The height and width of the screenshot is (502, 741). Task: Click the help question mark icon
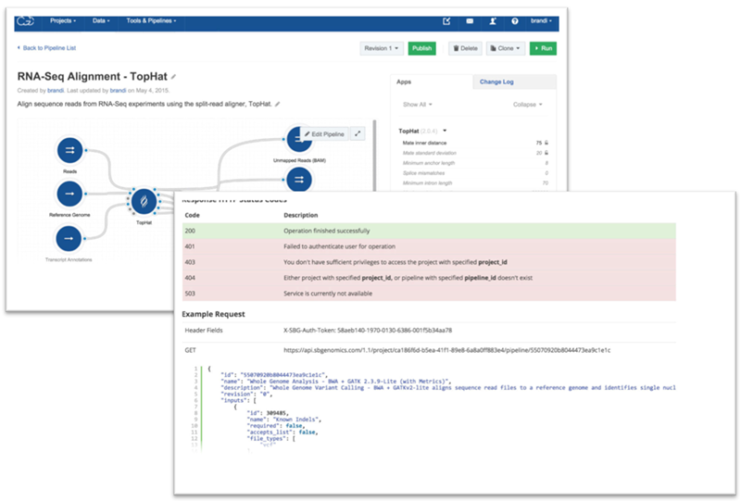click(x=514, y=19)
